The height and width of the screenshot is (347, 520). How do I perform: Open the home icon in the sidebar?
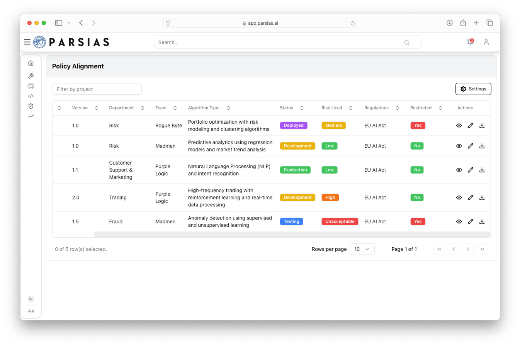(x=31, y=63)
